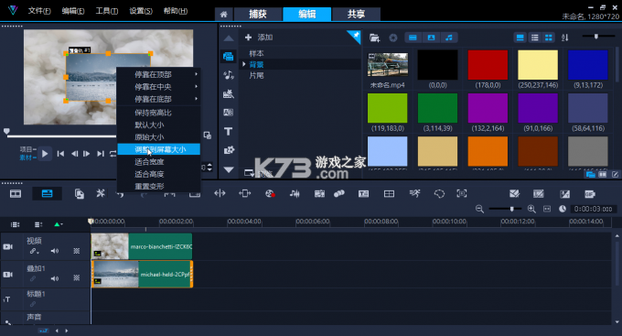Expand the library navigation down arrow
This screenshot has width=622, height=336.
[x=228, y=169]
